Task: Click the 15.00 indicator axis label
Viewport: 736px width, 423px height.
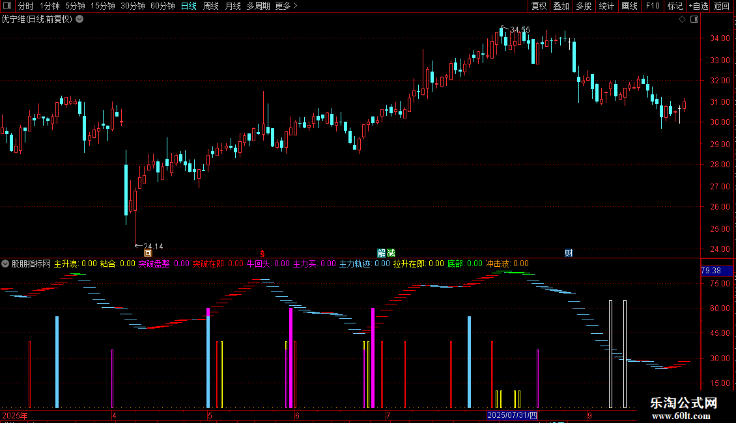Action: [x=720, y=383]
